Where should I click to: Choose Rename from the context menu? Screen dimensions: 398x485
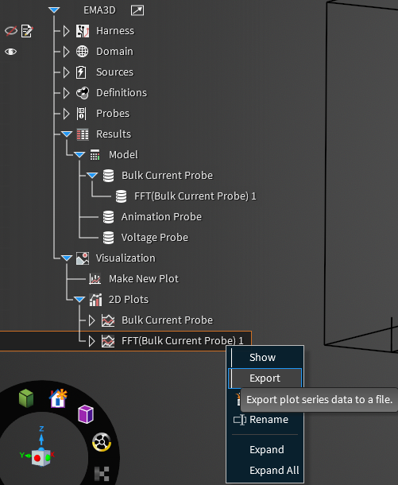pos(269,420)
